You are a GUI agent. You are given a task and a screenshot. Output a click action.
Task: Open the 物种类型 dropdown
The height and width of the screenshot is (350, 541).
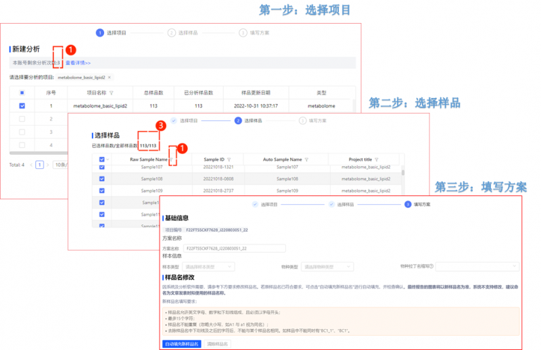tap(327, 267)
